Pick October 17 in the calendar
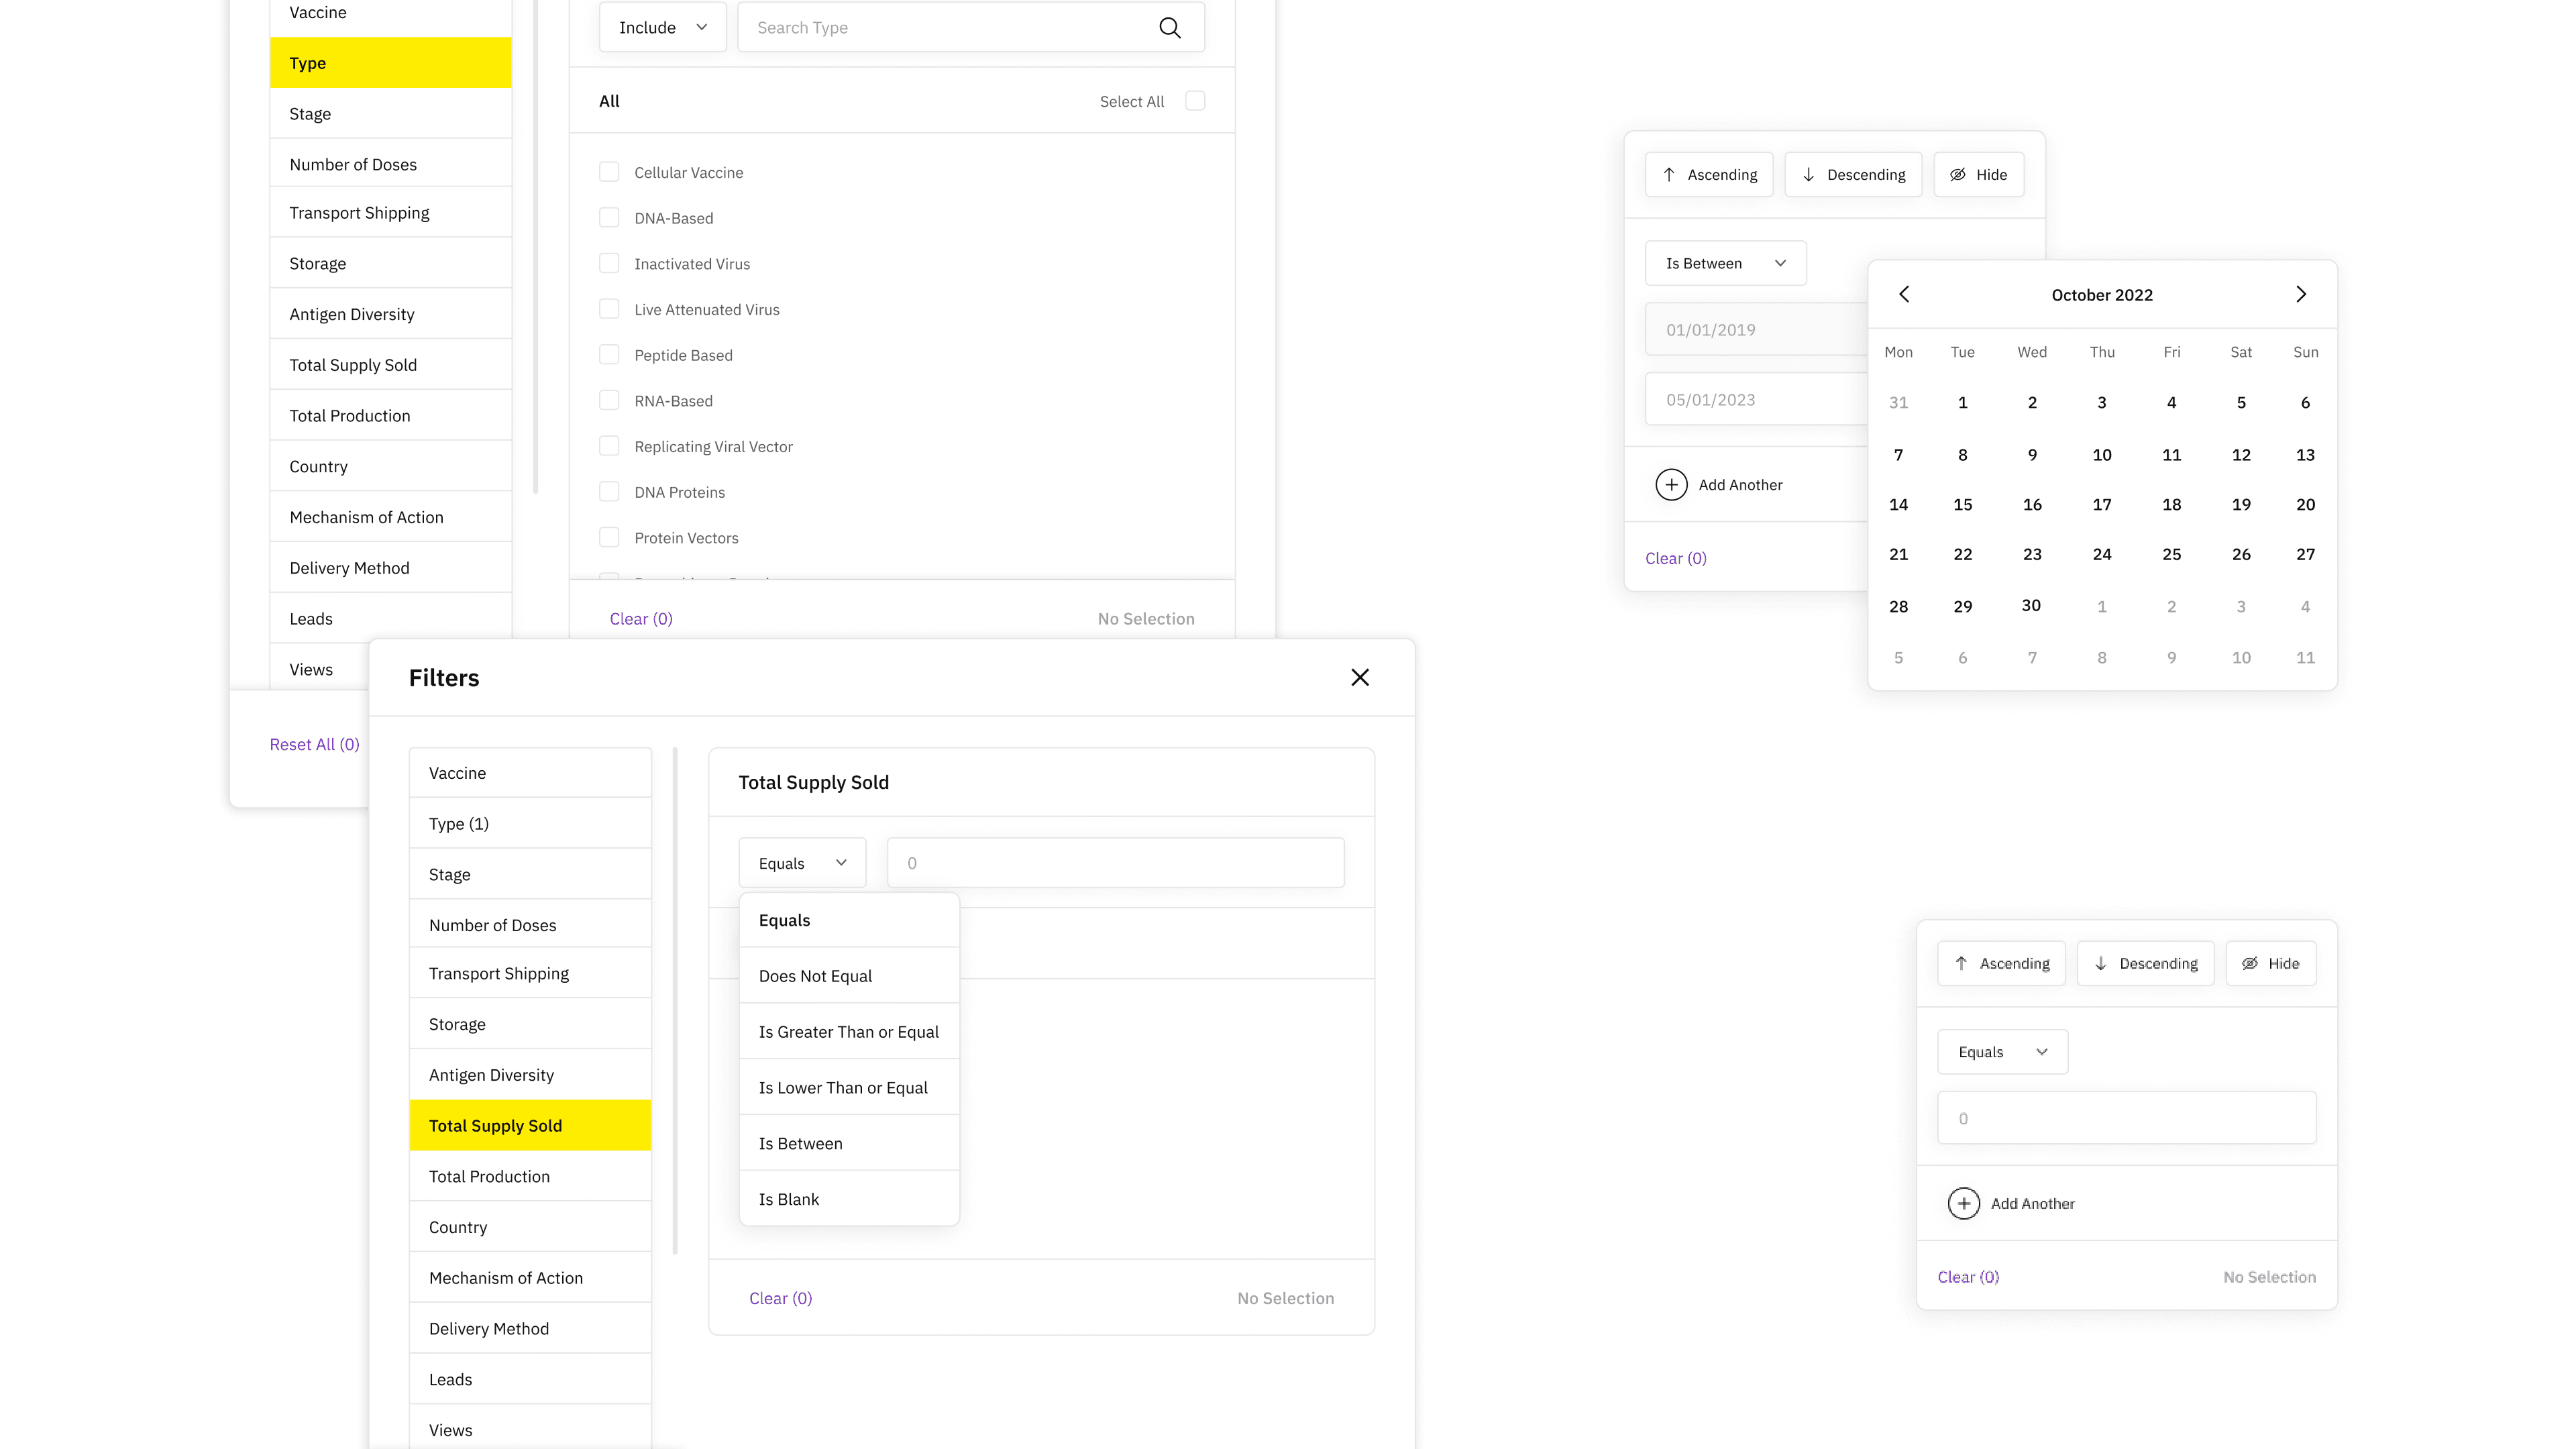 click(2101, 505)
